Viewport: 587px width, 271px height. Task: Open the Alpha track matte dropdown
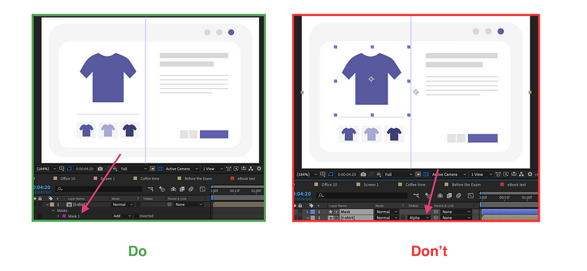[419, 218]
